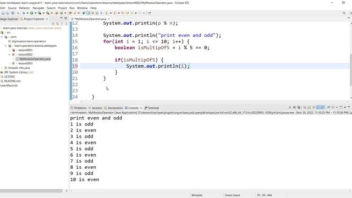Image resolution: width=352 pixels, height=198 pixels.
Task: Click the editor vertical scrollbar thumb
Action: coord(350,70)
